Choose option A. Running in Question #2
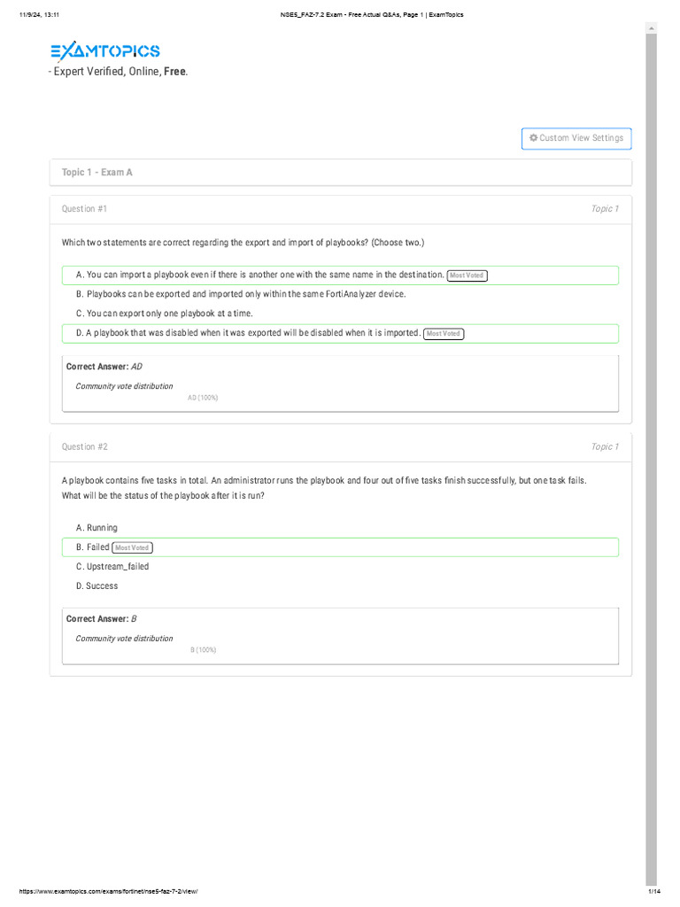The image size is (680, 907). coord(97,528)
